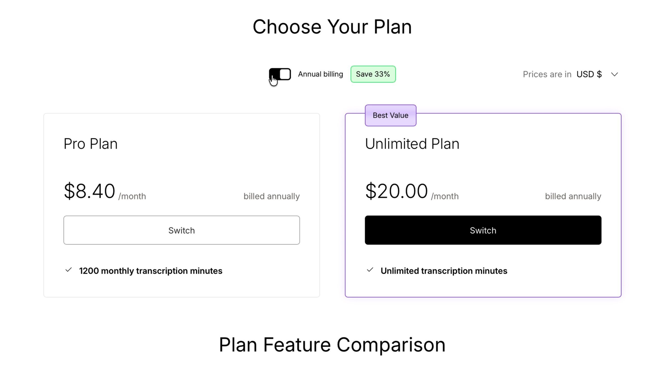
Task: Select the "Pro Plan" card title
Action: (90, 144)
